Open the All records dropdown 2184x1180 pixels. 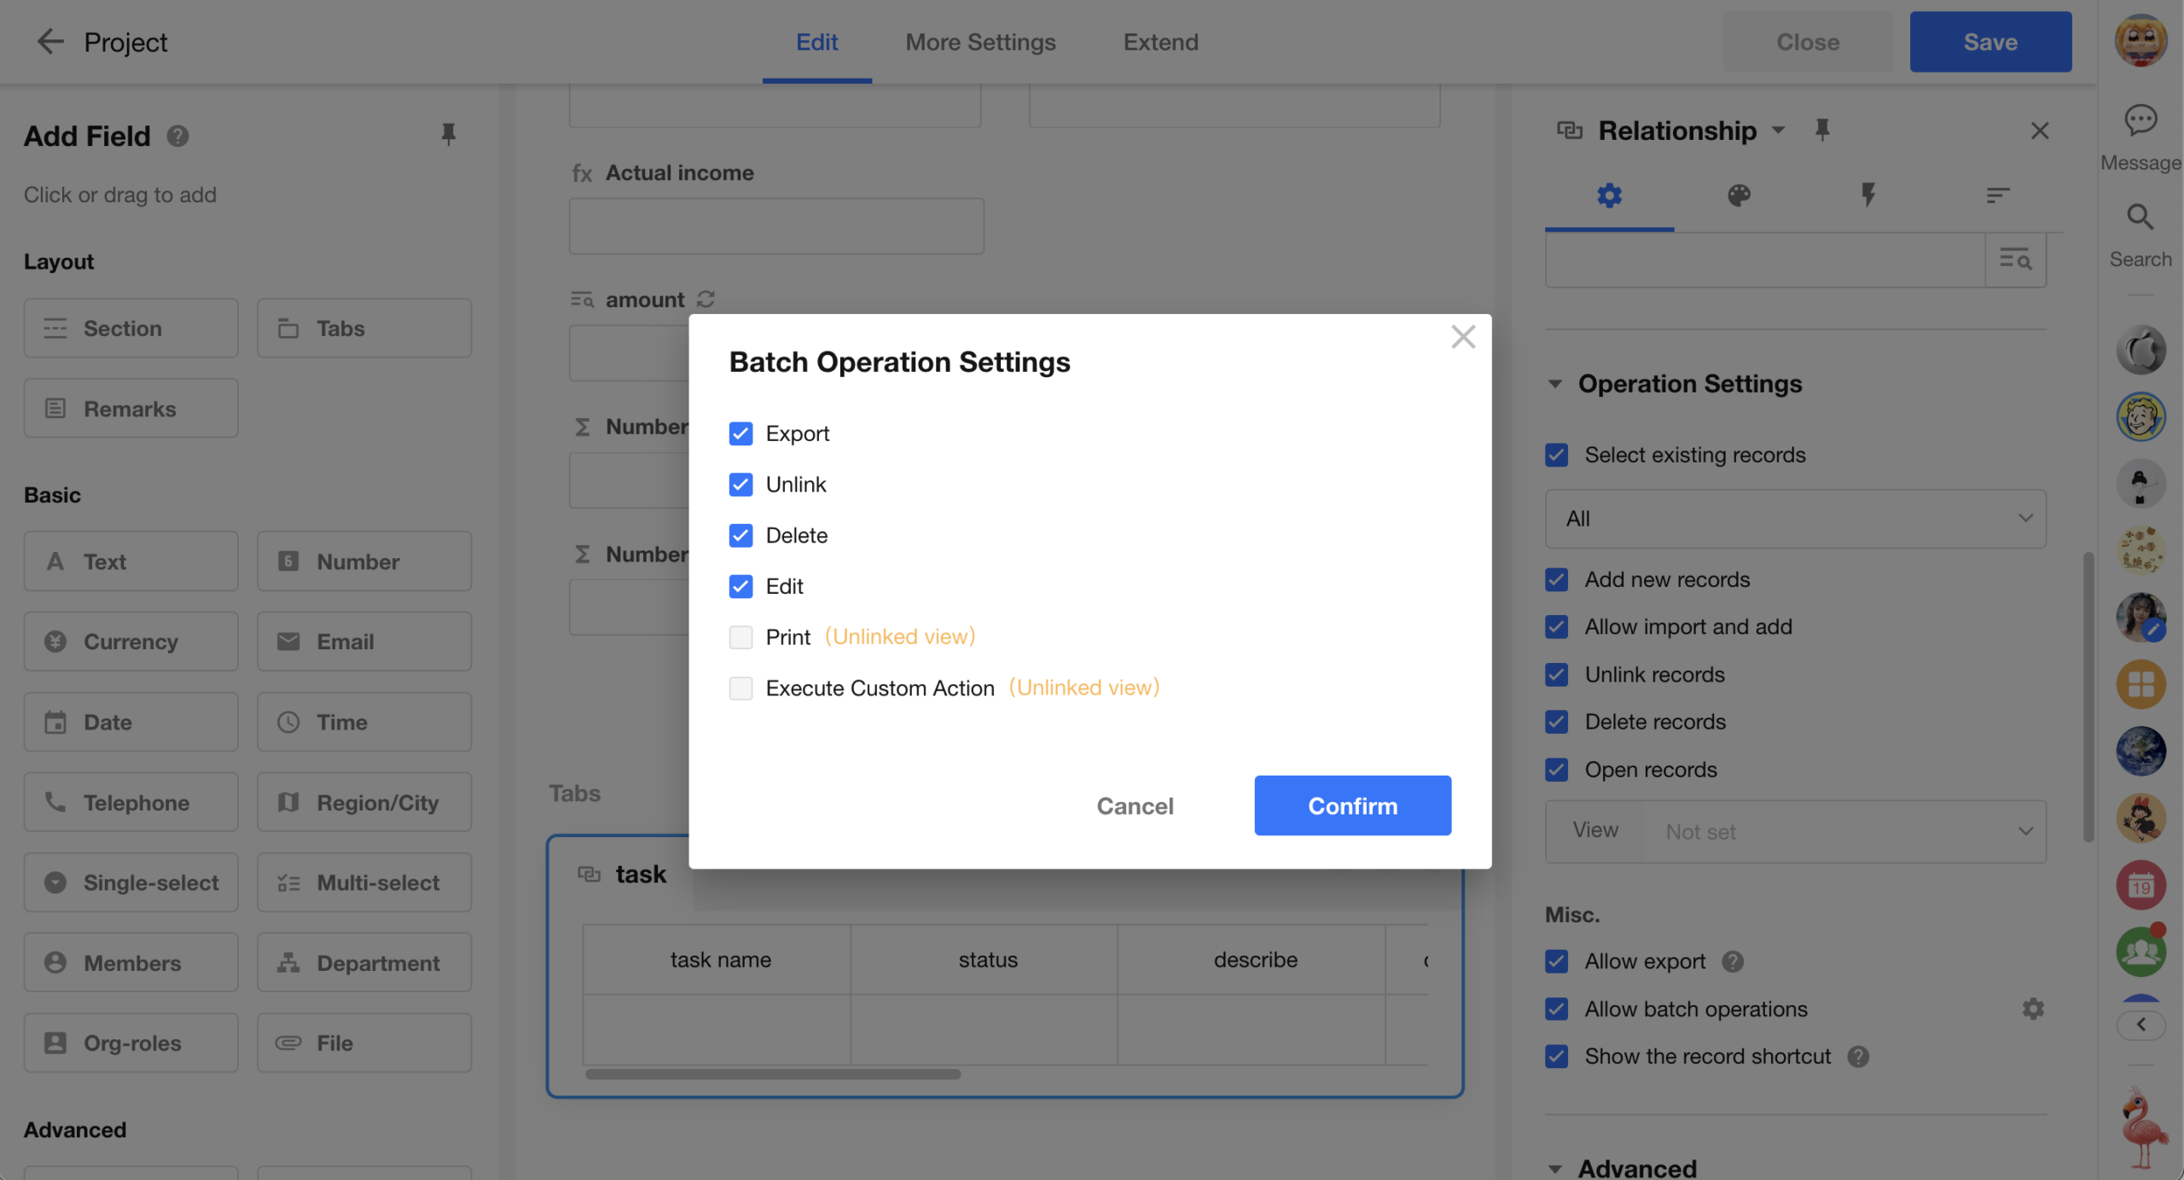pos(1795,519)
